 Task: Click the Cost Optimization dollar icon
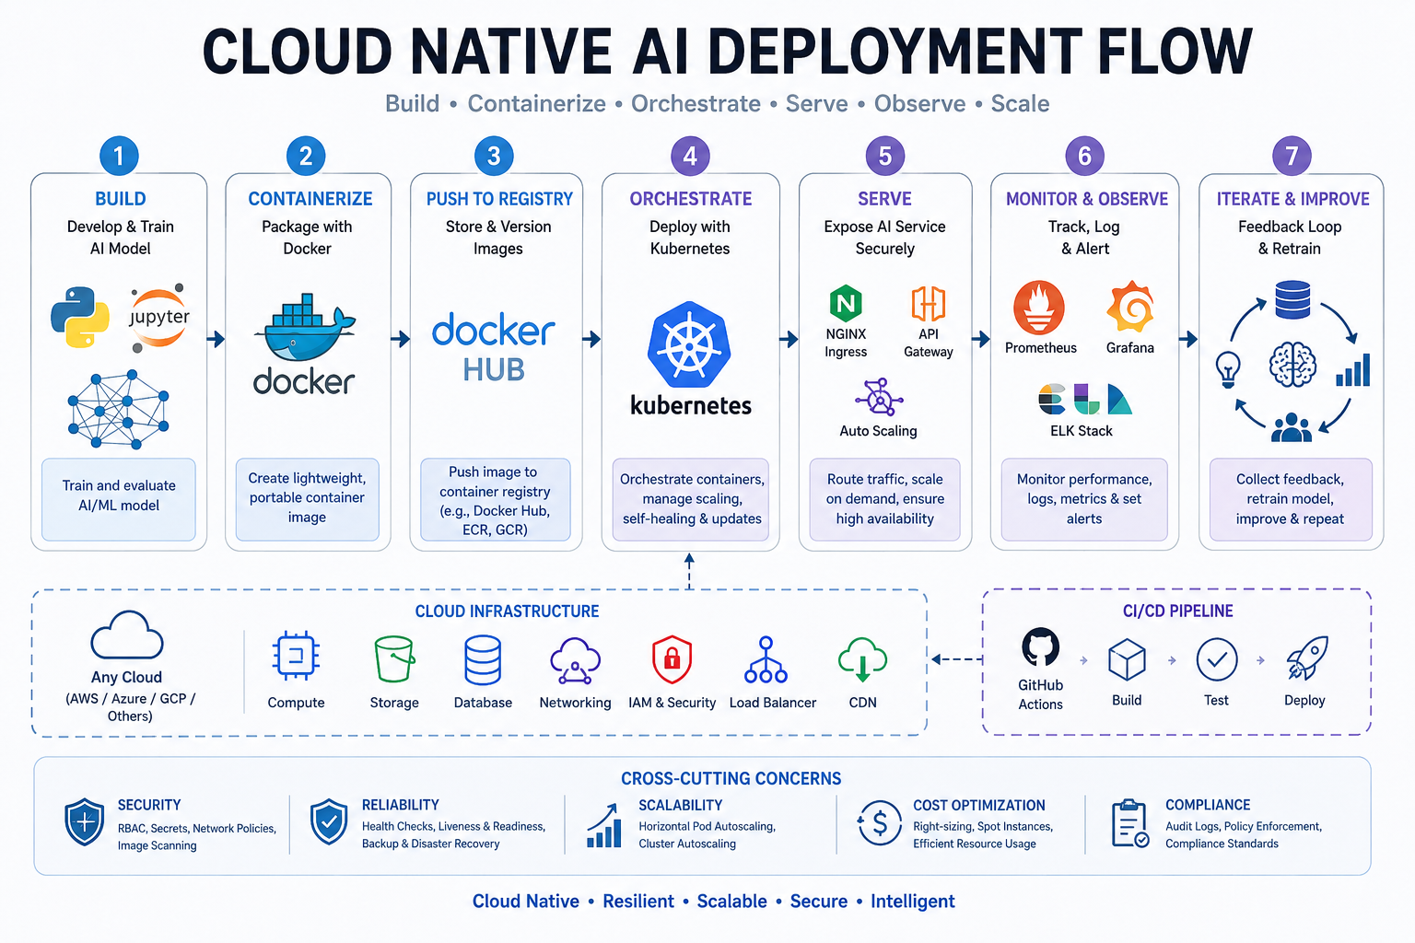point(879,823)
